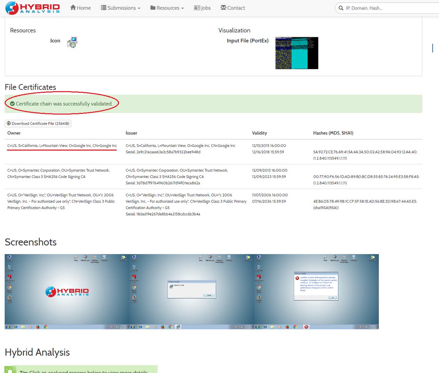Open the Contact page

tap(233, 8)
